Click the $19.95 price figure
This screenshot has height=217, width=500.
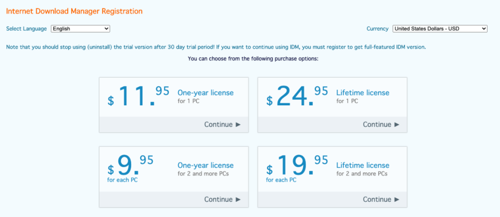[297, 165]
